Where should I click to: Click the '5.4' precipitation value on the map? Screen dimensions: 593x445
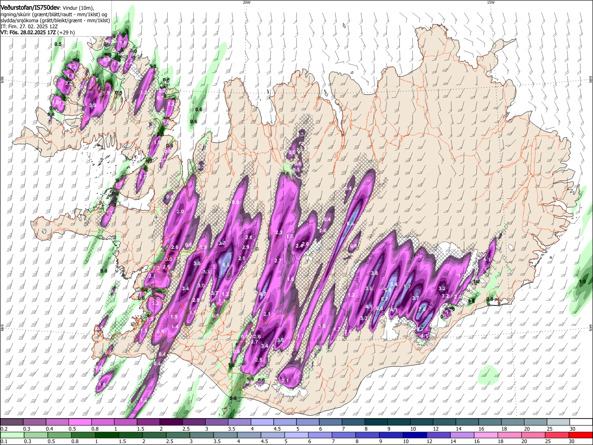pos(394,284)
